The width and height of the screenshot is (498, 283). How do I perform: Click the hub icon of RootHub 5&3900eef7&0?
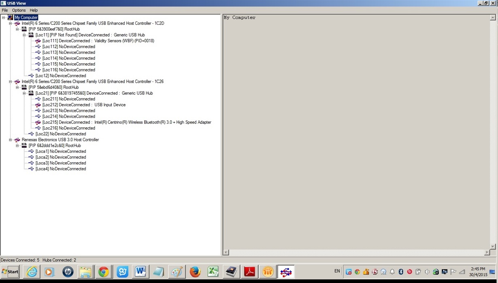point(24,29)
